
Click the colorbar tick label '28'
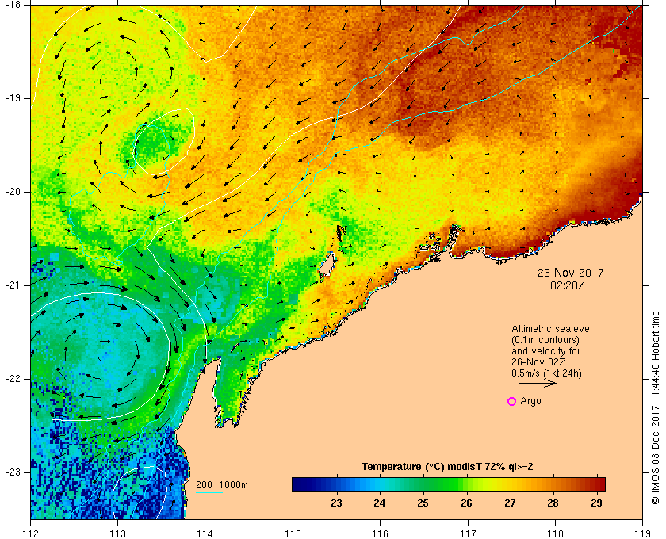(x=553, y=503)
